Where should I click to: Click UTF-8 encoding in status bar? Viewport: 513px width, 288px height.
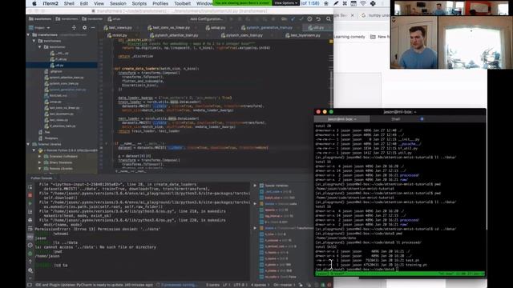click(x=240, y=285)
